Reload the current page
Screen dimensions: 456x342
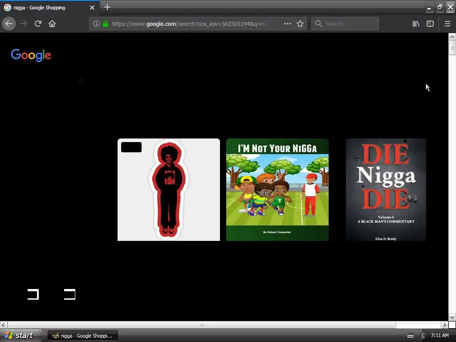click(38, 24)
